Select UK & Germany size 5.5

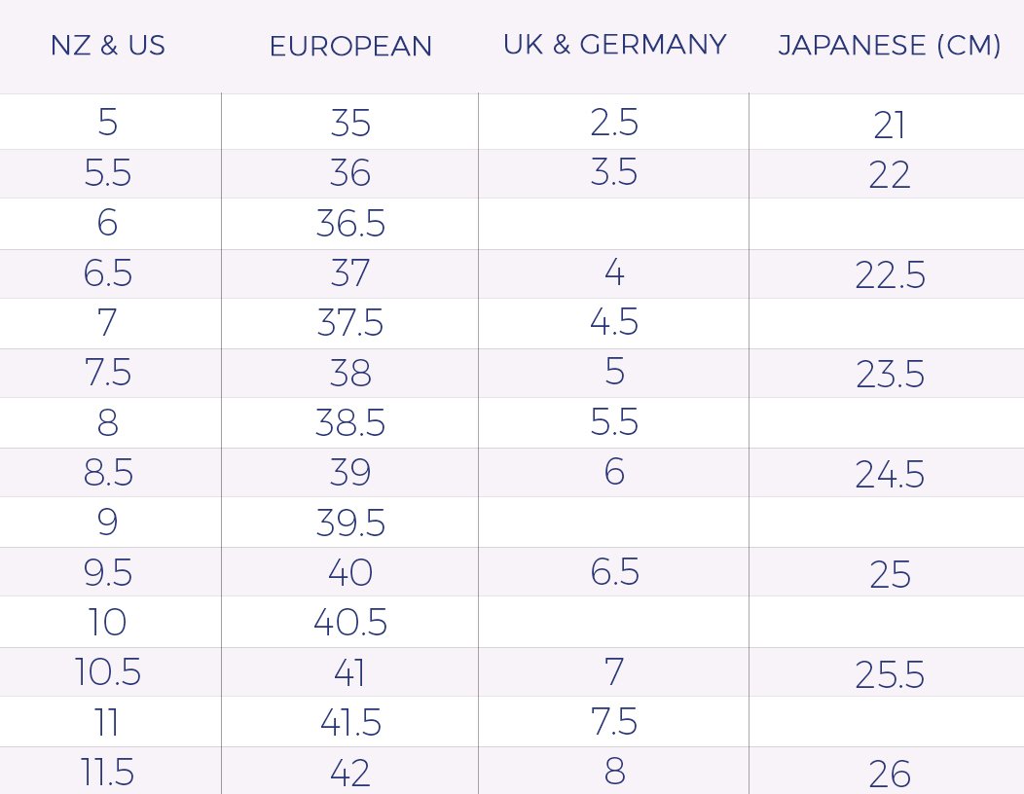click(x=614, y=423)
